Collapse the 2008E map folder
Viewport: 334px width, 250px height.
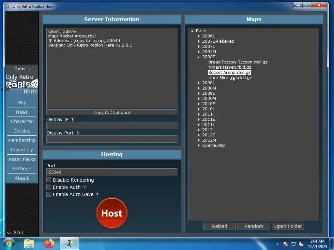(199, 57)
